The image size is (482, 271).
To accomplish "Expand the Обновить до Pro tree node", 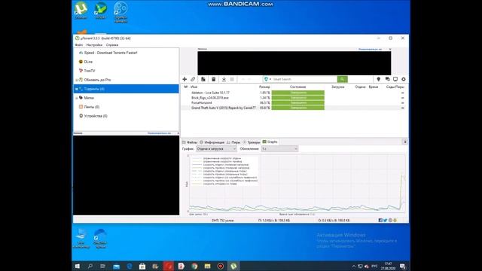I will pos(77,80).
